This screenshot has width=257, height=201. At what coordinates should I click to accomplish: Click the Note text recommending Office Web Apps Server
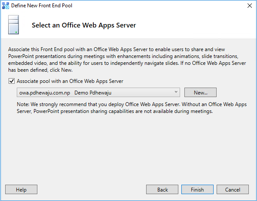click(132, 108)
